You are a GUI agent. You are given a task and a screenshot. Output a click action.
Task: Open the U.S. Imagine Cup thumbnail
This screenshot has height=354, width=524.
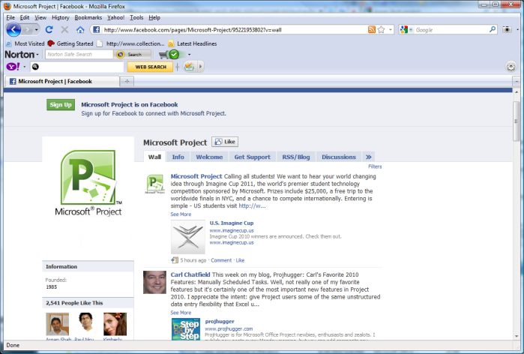tap(188, 237)
